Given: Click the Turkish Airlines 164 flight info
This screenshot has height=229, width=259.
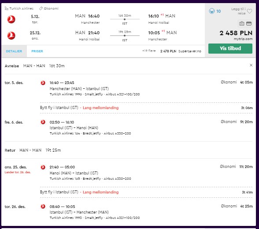Looking at the screenshot, I should tap(90, 133).
